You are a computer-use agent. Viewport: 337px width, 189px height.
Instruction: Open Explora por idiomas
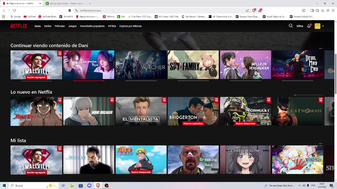point(131,26)
